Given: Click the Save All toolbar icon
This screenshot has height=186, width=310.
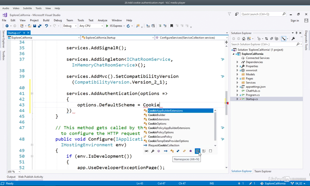Looking at the screenshot, I should point(40,26).
